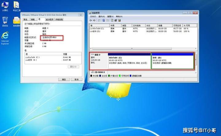Sort by the 类型 column header
The height and width of the screenshot is (136, 221).
(126, 25)
